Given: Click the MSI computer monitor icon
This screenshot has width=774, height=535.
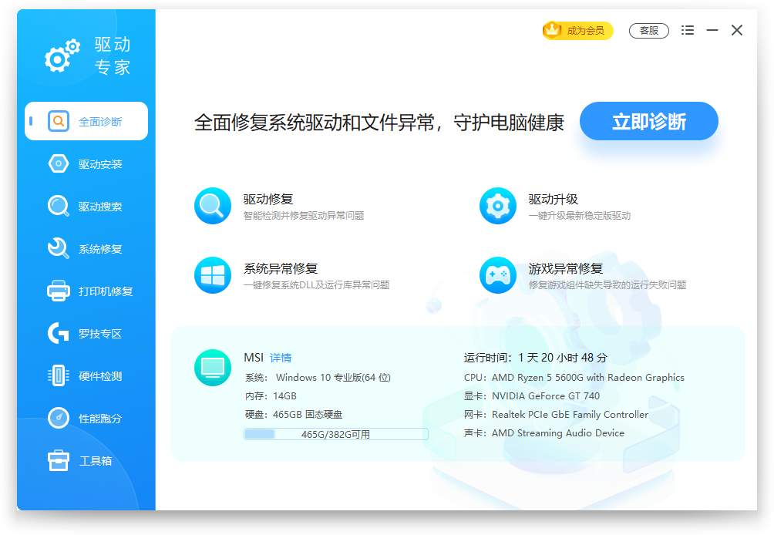Looking at the screenshot, I should coord(213,368).
